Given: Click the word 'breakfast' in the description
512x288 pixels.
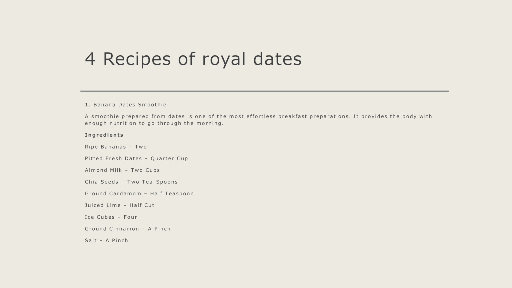Looking at the screenshot, I should [293, 116].
